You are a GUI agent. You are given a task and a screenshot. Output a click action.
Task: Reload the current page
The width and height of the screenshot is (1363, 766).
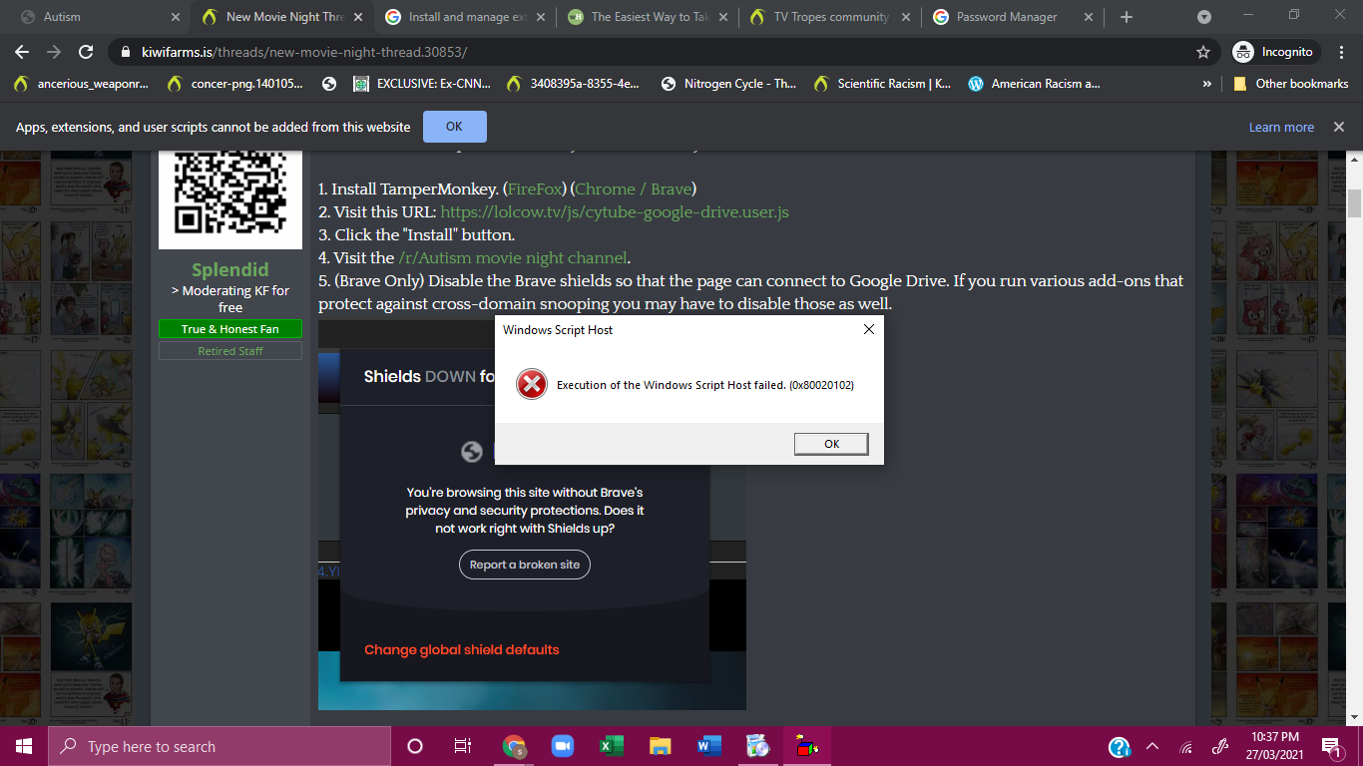pos(86,52)
